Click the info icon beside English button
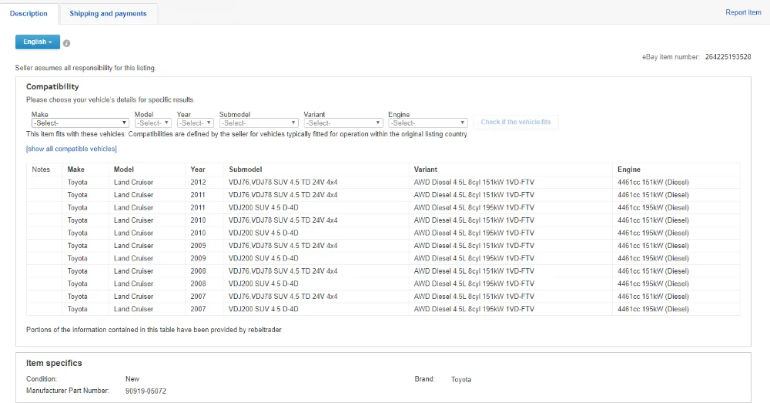The width and height of the screenshot is (770, 403). (67, 43)
